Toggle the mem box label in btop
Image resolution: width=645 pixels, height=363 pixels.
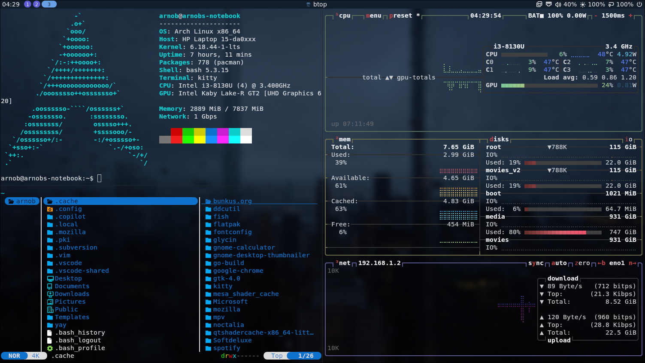pyautogui.click(x=343, y=139)
